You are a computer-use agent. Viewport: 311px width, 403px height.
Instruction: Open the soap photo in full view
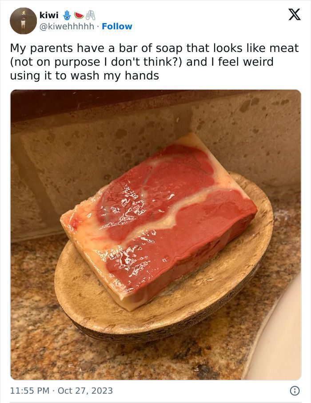click(155, 235)
